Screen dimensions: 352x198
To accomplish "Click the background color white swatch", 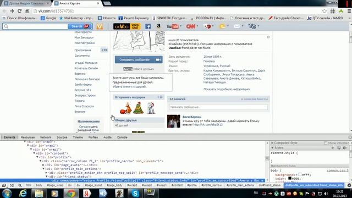I will [x=300, y=174].
